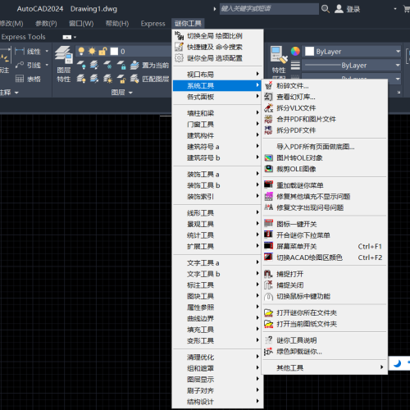Click the keyword search input field
The width and height of the screenshot is (410, 410).
[x=269, y=9]
